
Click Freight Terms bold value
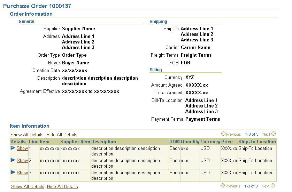[196, 55]
